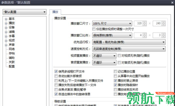Click the ratio field showing 4
The image size is (175, 106).
tap(138, 35)
